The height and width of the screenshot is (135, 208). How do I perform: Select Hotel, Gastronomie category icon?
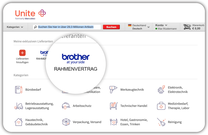[114, 122]
